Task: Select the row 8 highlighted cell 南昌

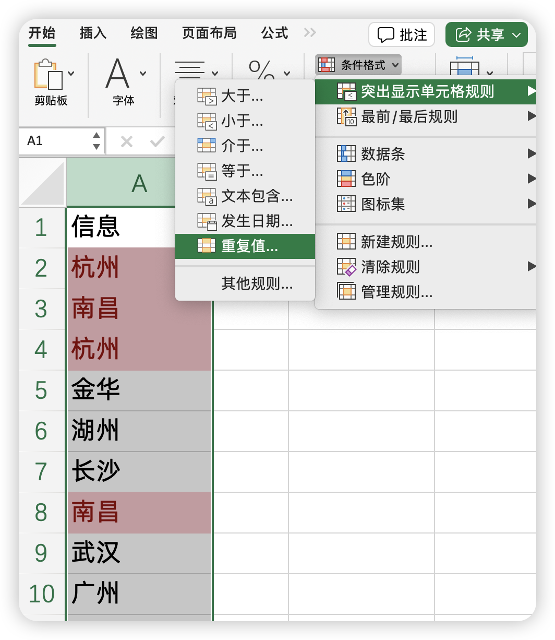Action: pos(139,513)
